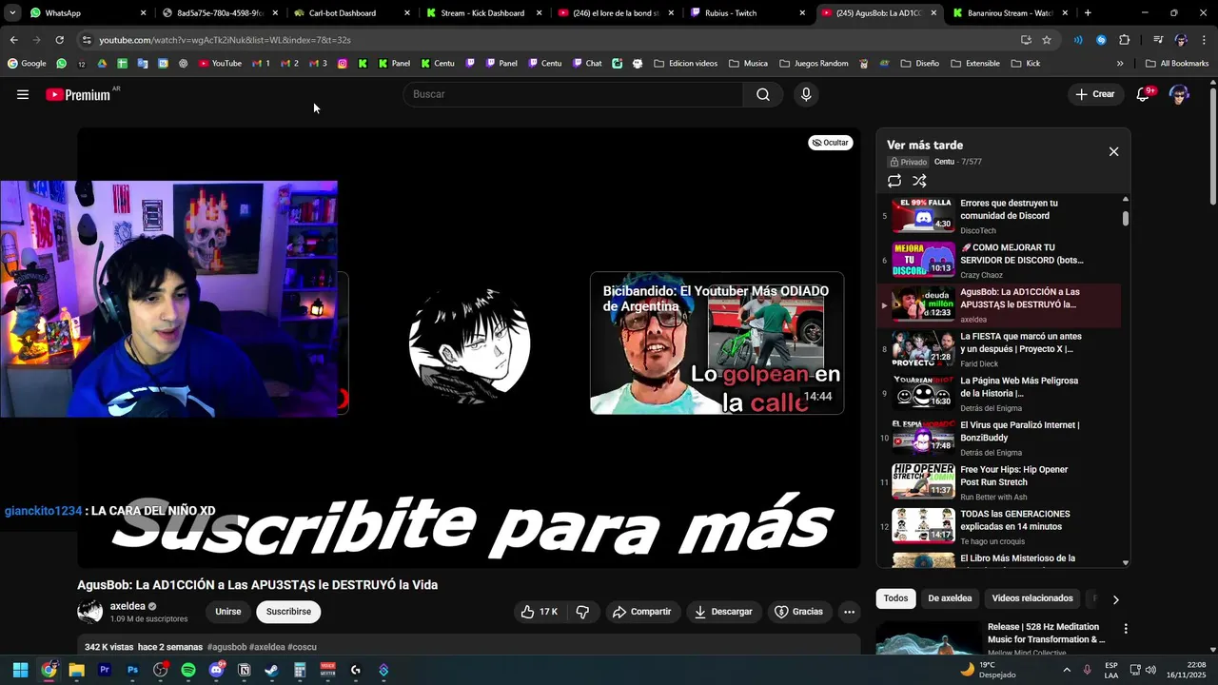Open Notion from the taskbar
Image resolution: width=1218 pixels, height=685 pixels.
245,670
